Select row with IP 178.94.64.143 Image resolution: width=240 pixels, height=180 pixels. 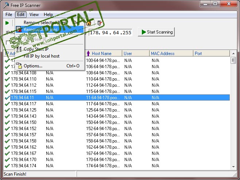117,116
